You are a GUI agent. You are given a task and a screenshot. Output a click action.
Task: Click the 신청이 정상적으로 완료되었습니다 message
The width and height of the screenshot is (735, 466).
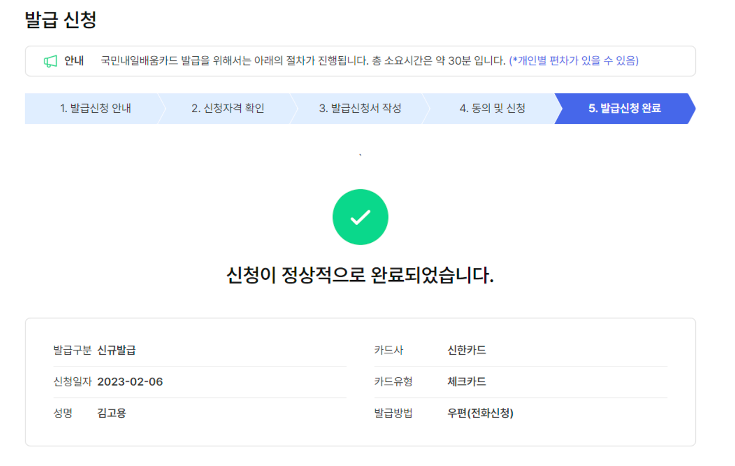360,275
